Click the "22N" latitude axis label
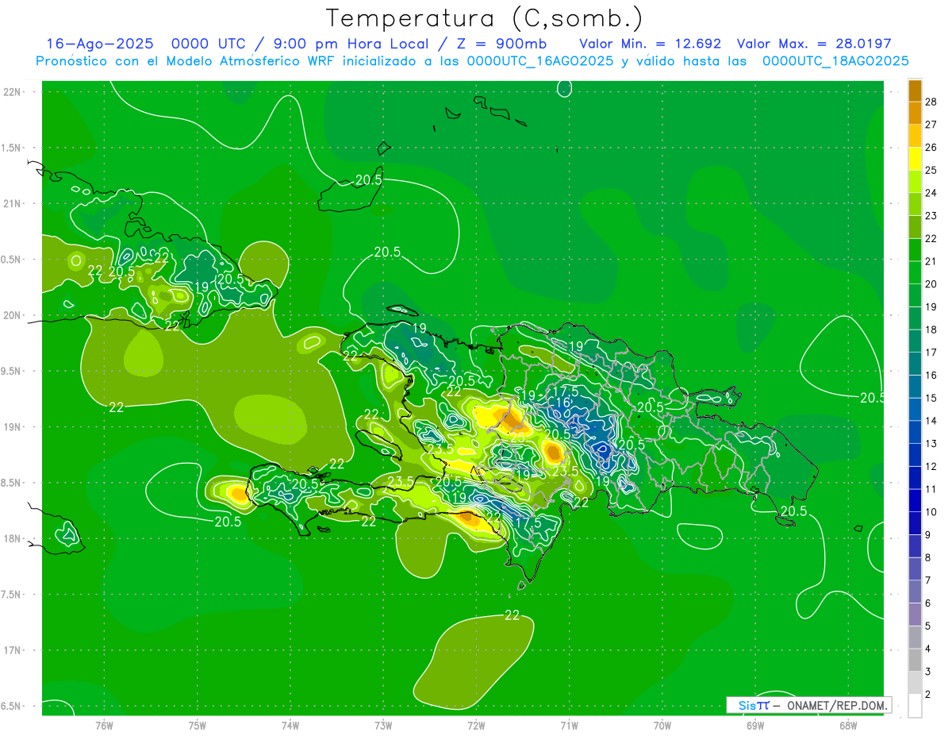Image resolution: width=952 pixels, height=736 pixels. pyautogui.click(x=13, y=92)
